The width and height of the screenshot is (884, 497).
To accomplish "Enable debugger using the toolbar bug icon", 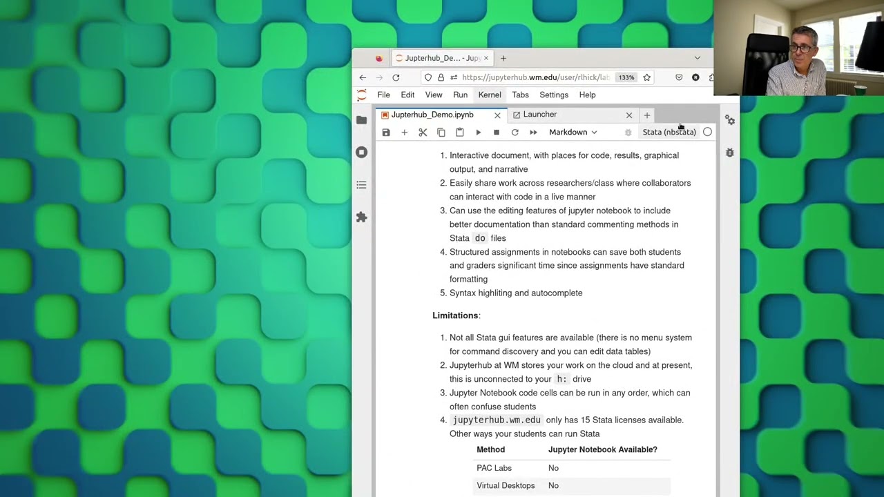I will coord(628,133).
